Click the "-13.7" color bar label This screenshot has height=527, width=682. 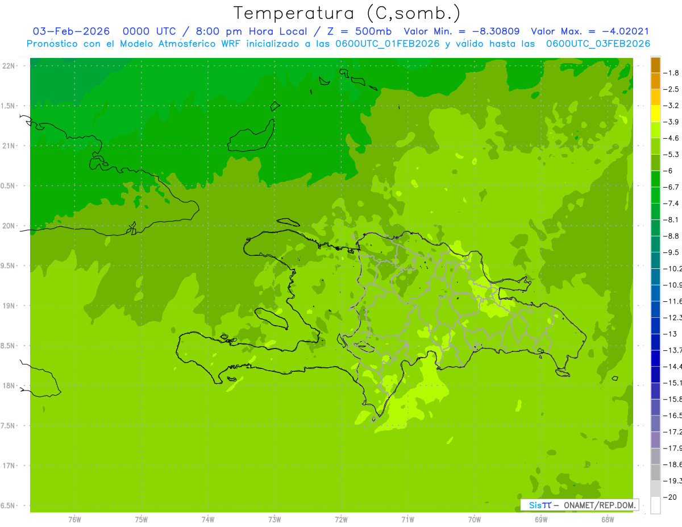click(673, 350)
